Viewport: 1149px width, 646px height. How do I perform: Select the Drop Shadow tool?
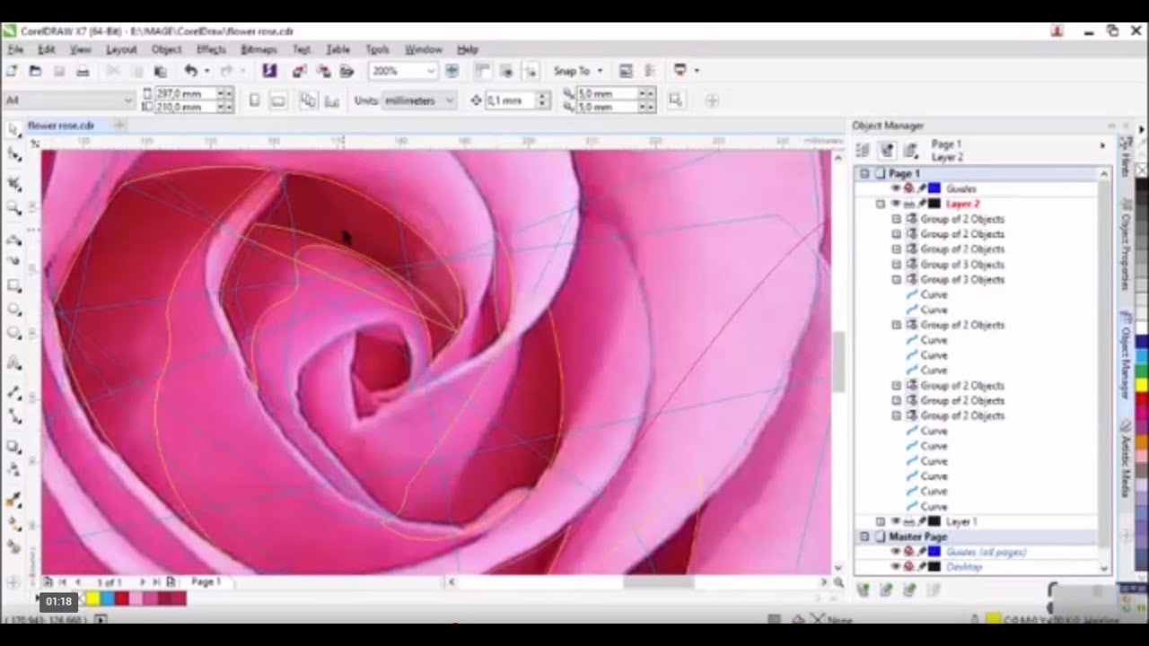[13, 447]
